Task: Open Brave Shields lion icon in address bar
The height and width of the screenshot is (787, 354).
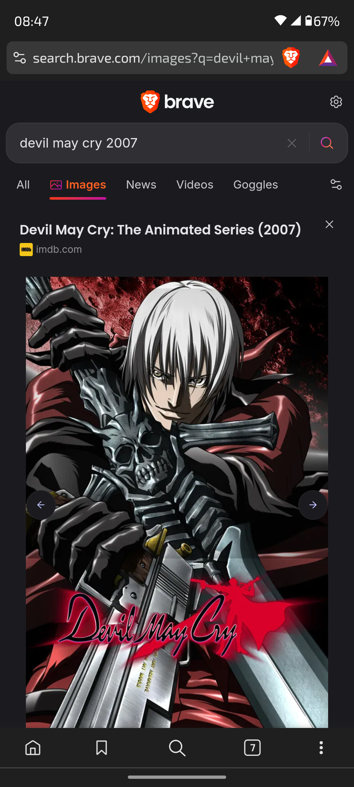Action: (x=291, y=58)
